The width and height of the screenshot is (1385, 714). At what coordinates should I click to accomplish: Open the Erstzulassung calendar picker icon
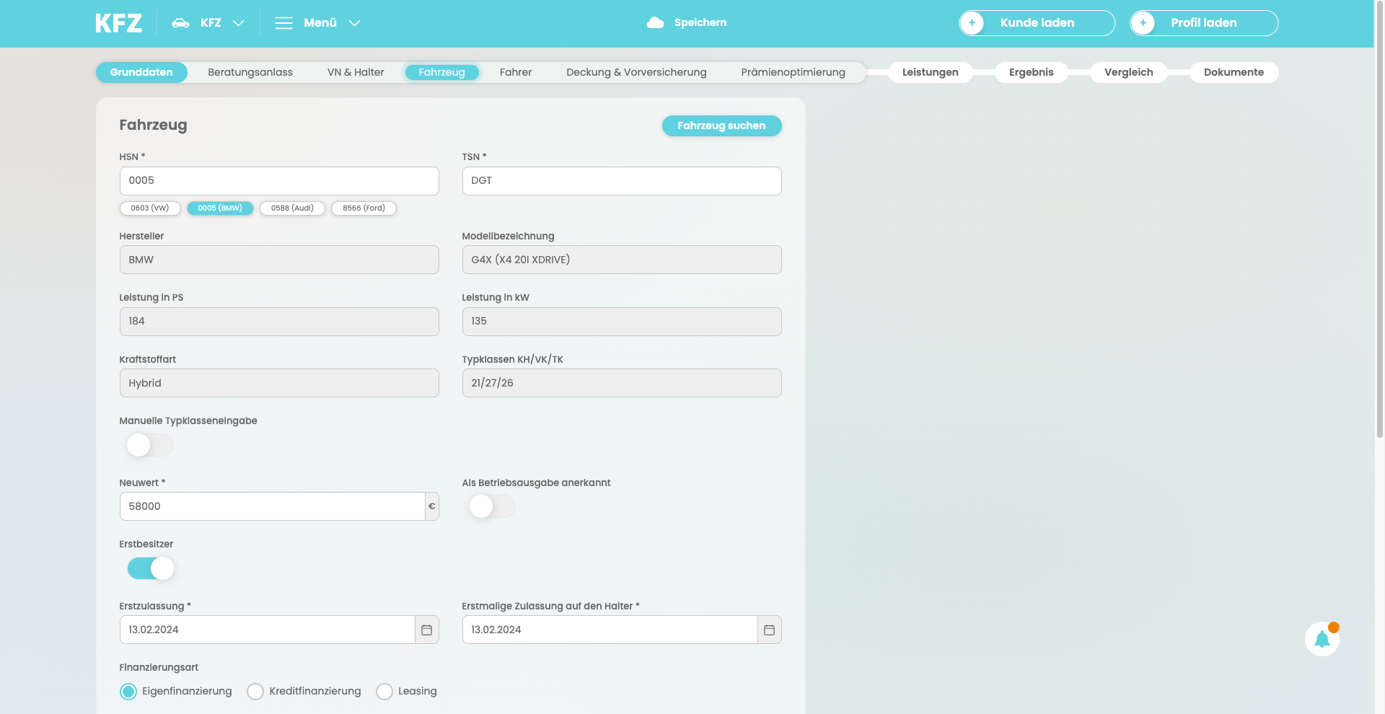point(426,630)
